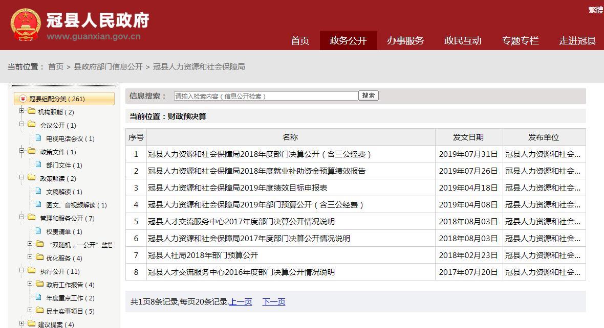The image size is (604, 328).
Task: Expand the 优化服务 tree node
Action: tap(30, 257)
